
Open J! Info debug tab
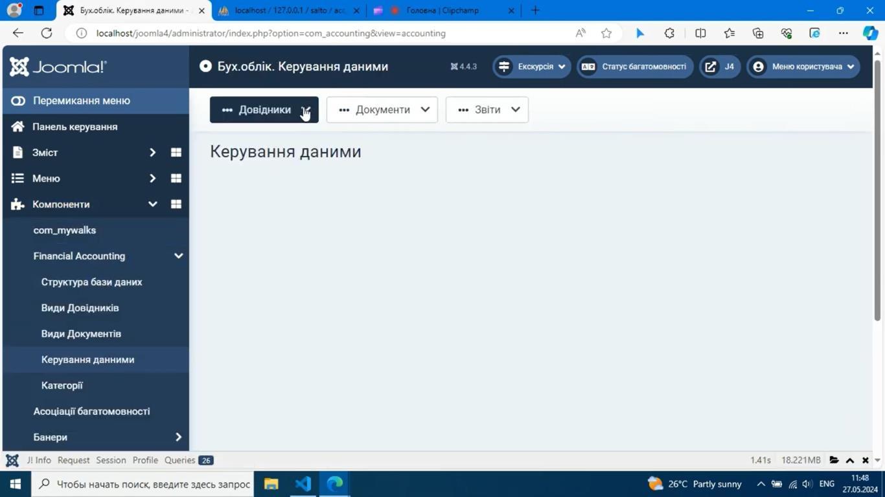pos(39,460)
